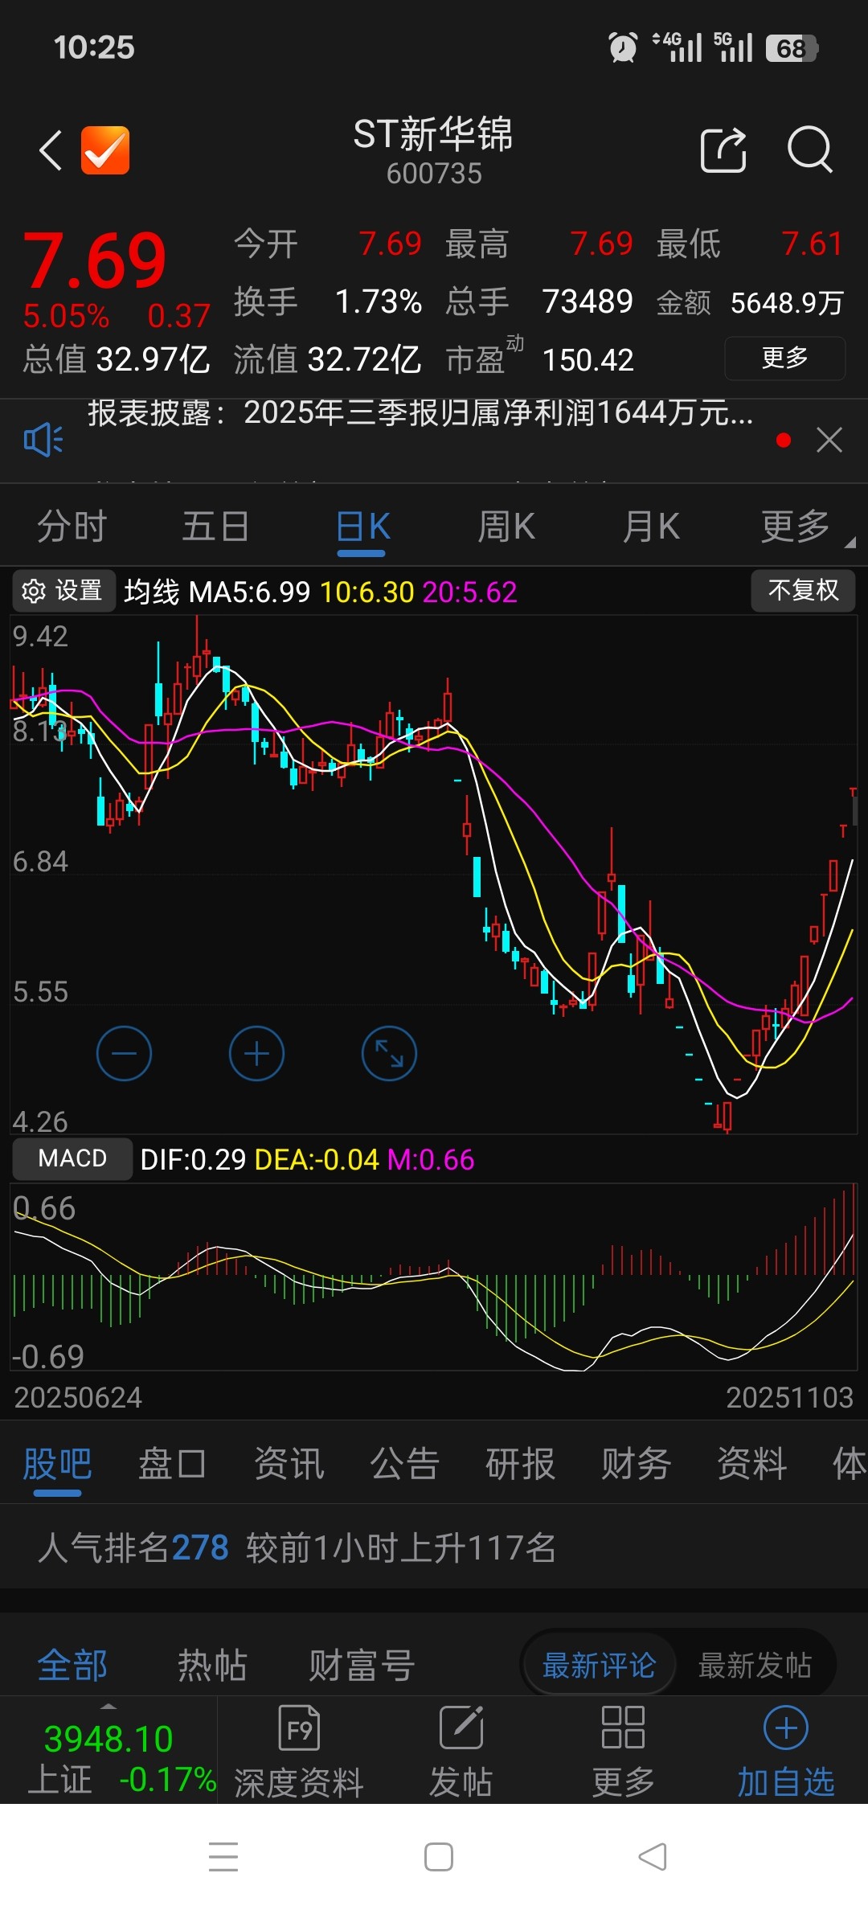The image size is (868, 1910).
Task: Open the search magnifier icon
Action: (809, 150)
